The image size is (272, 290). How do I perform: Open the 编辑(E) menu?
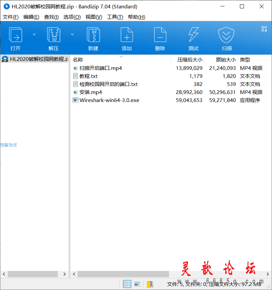click(x=31, y=17)
